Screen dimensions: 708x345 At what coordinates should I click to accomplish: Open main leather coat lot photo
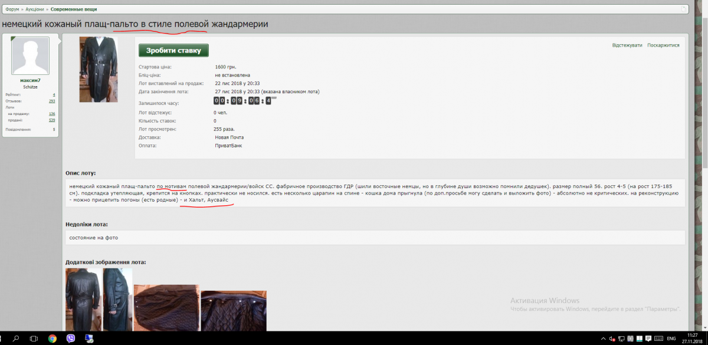coord(99,70)
